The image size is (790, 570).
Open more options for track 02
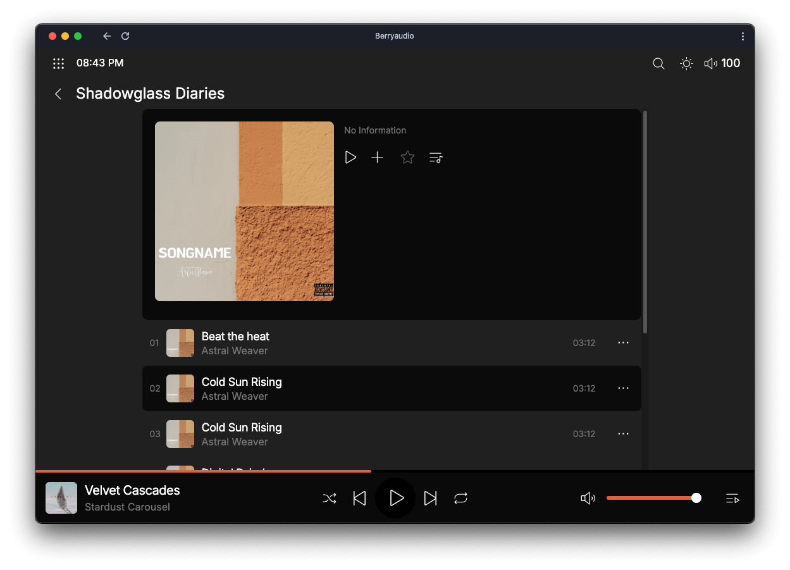coord(623,388)
